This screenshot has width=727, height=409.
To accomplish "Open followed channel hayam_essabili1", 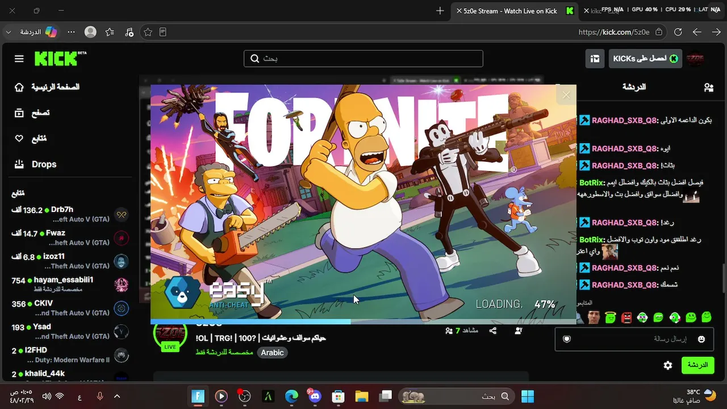I will 69,284.
